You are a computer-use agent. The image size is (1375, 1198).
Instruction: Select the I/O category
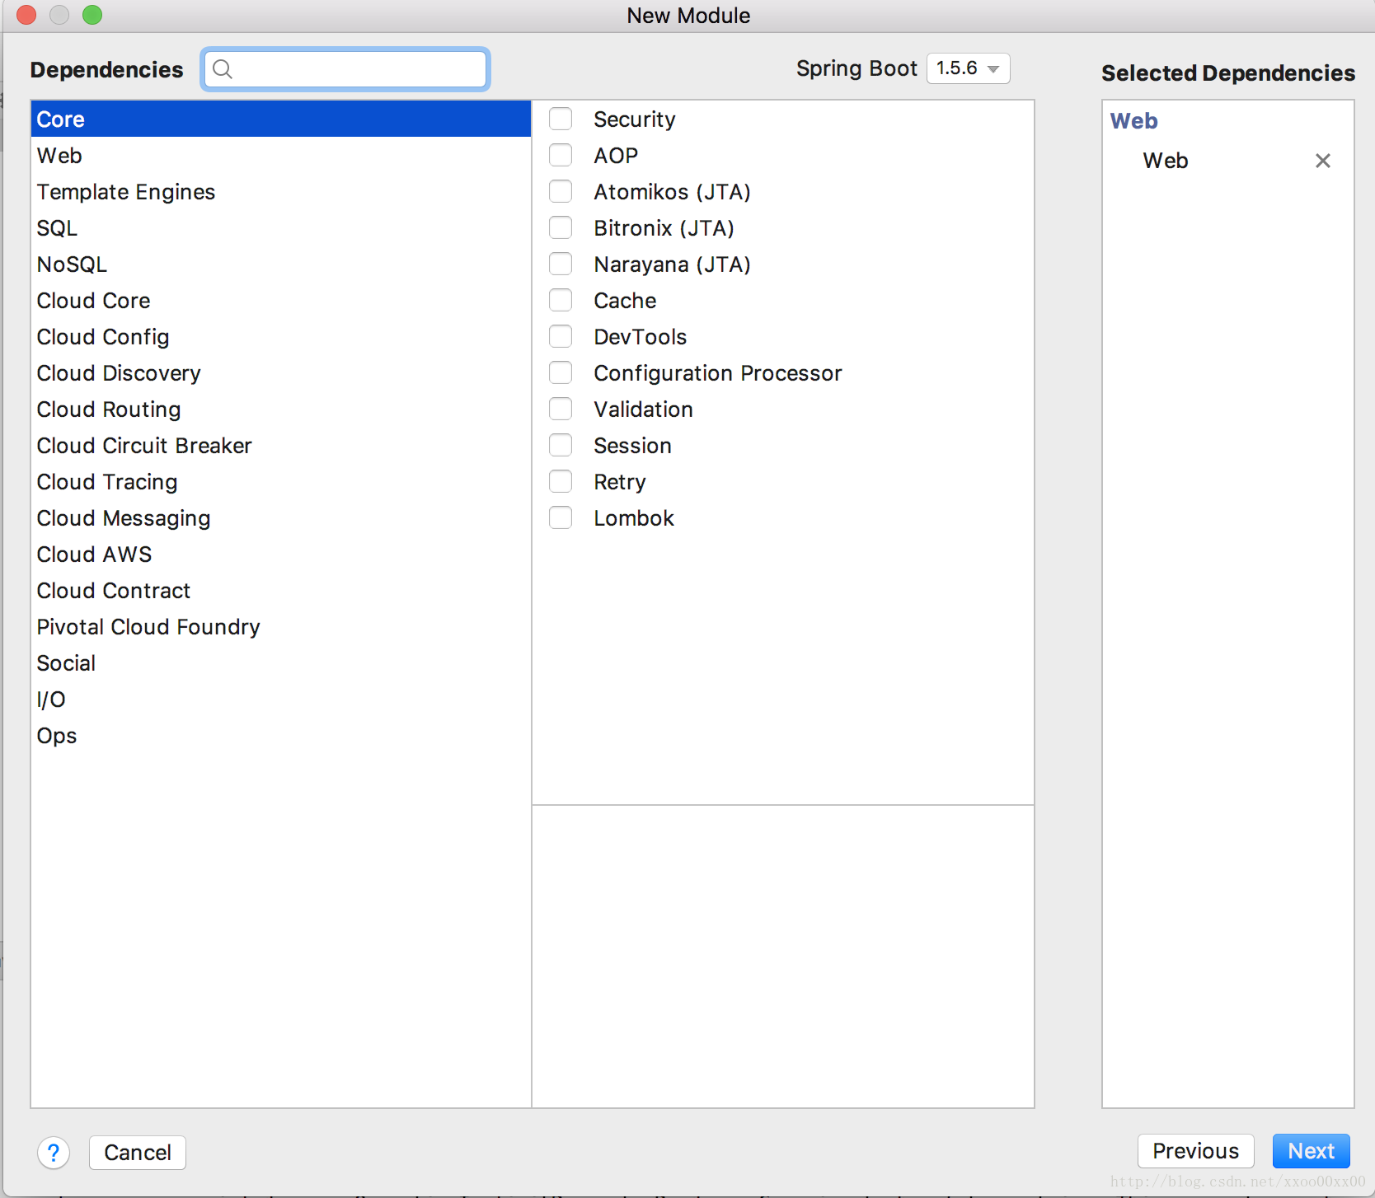pos(280,699)
